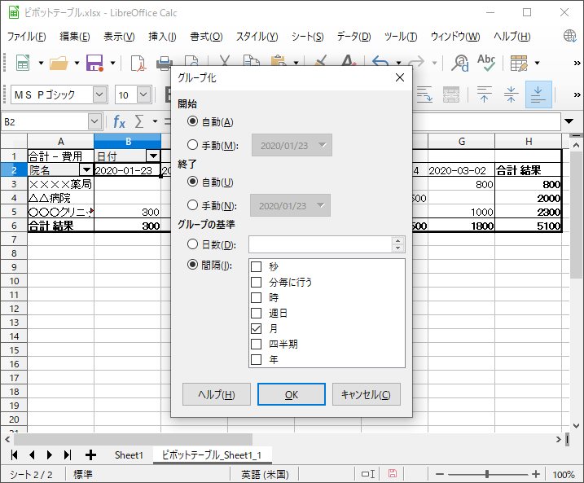This screenshot has height=483, width=584.
Task: Expand the formula bar arrow
Action: (x=569, y=121)
